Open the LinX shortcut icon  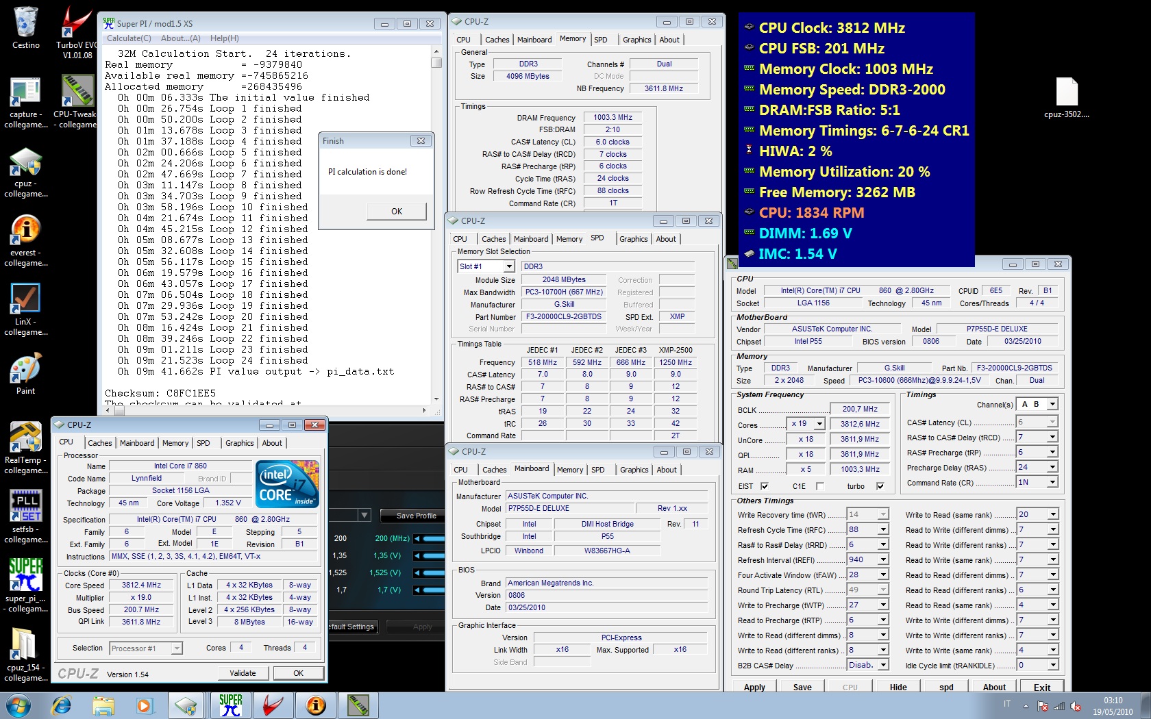point(25,310)
